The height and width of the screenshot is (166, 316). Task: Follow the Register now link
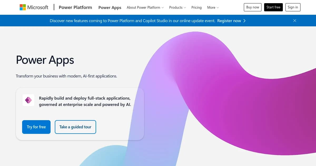point(229,21)
